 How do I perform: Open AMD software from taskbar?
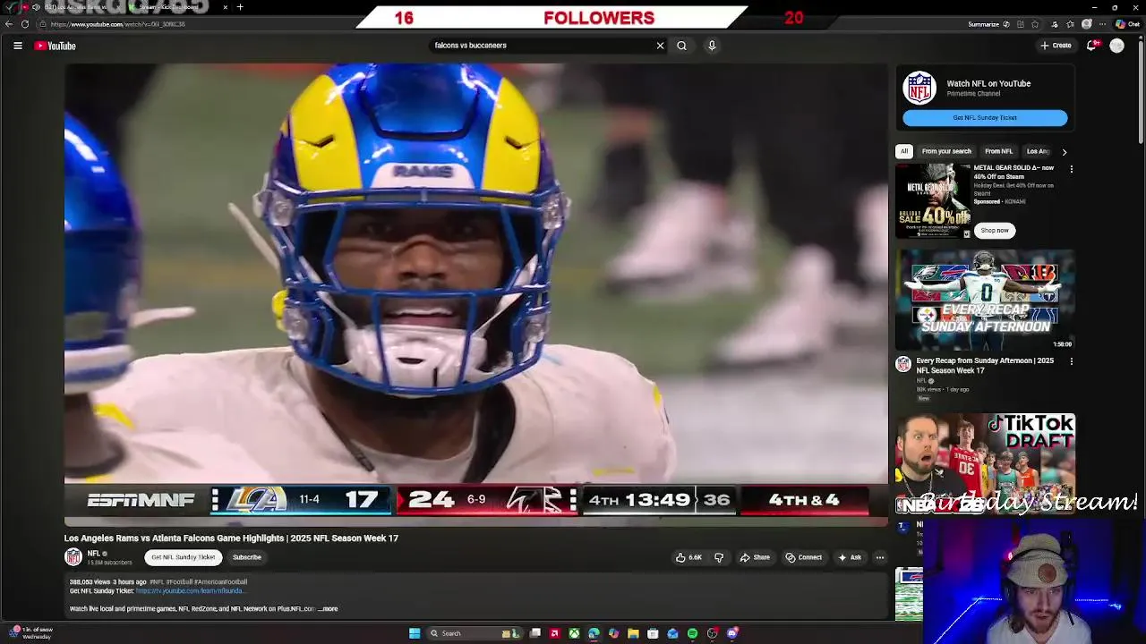[554, 633]
